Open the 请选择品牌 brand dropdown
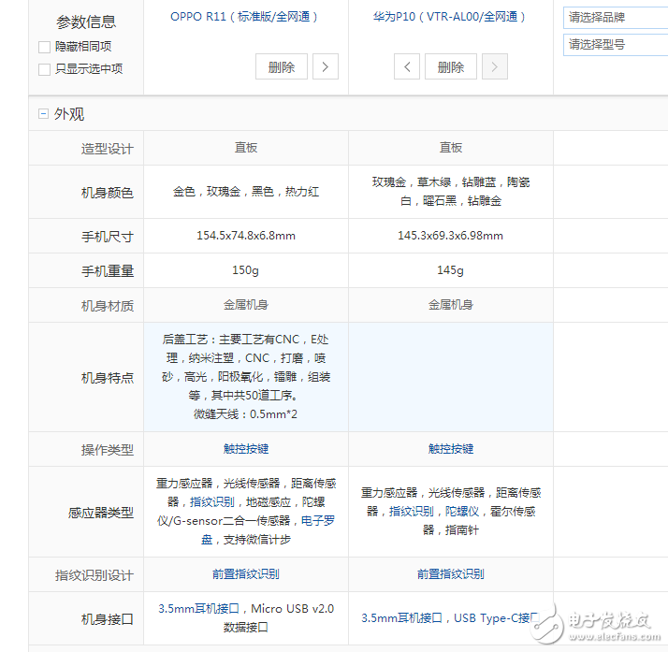Image resolution: width=668 pixels, height=652 pixels. (x=615, y=18)
